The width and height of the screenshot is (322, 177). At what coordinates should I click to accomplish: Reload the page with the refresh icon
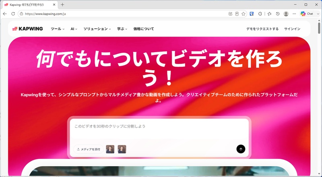(13, 14)
